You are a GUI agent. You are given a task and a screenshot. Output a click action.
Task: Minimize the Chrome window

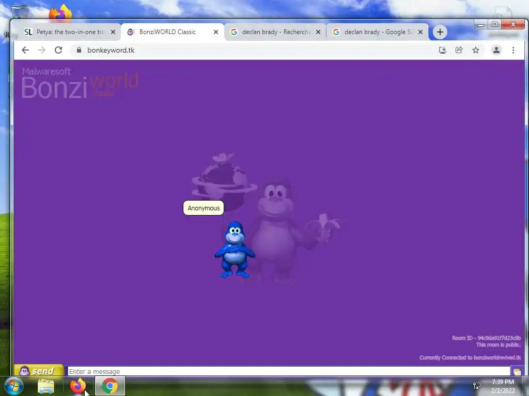[481, 25]
